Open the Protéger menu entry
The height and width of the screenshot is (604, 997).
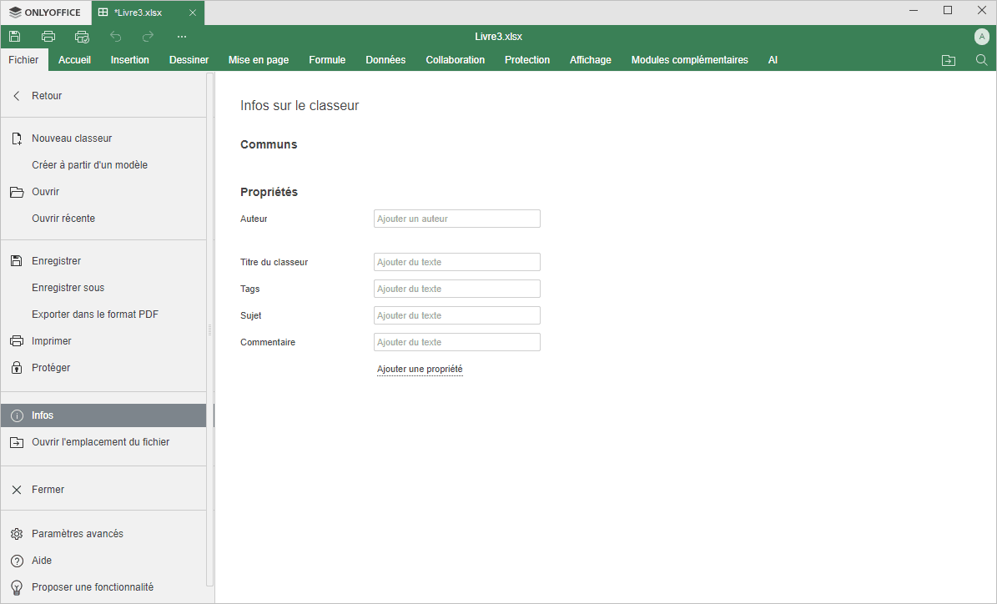[x=50, y=368]
